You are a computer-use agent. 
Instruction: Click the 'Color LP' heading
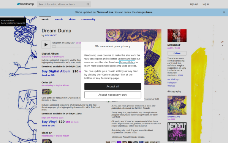click(47, 82)
